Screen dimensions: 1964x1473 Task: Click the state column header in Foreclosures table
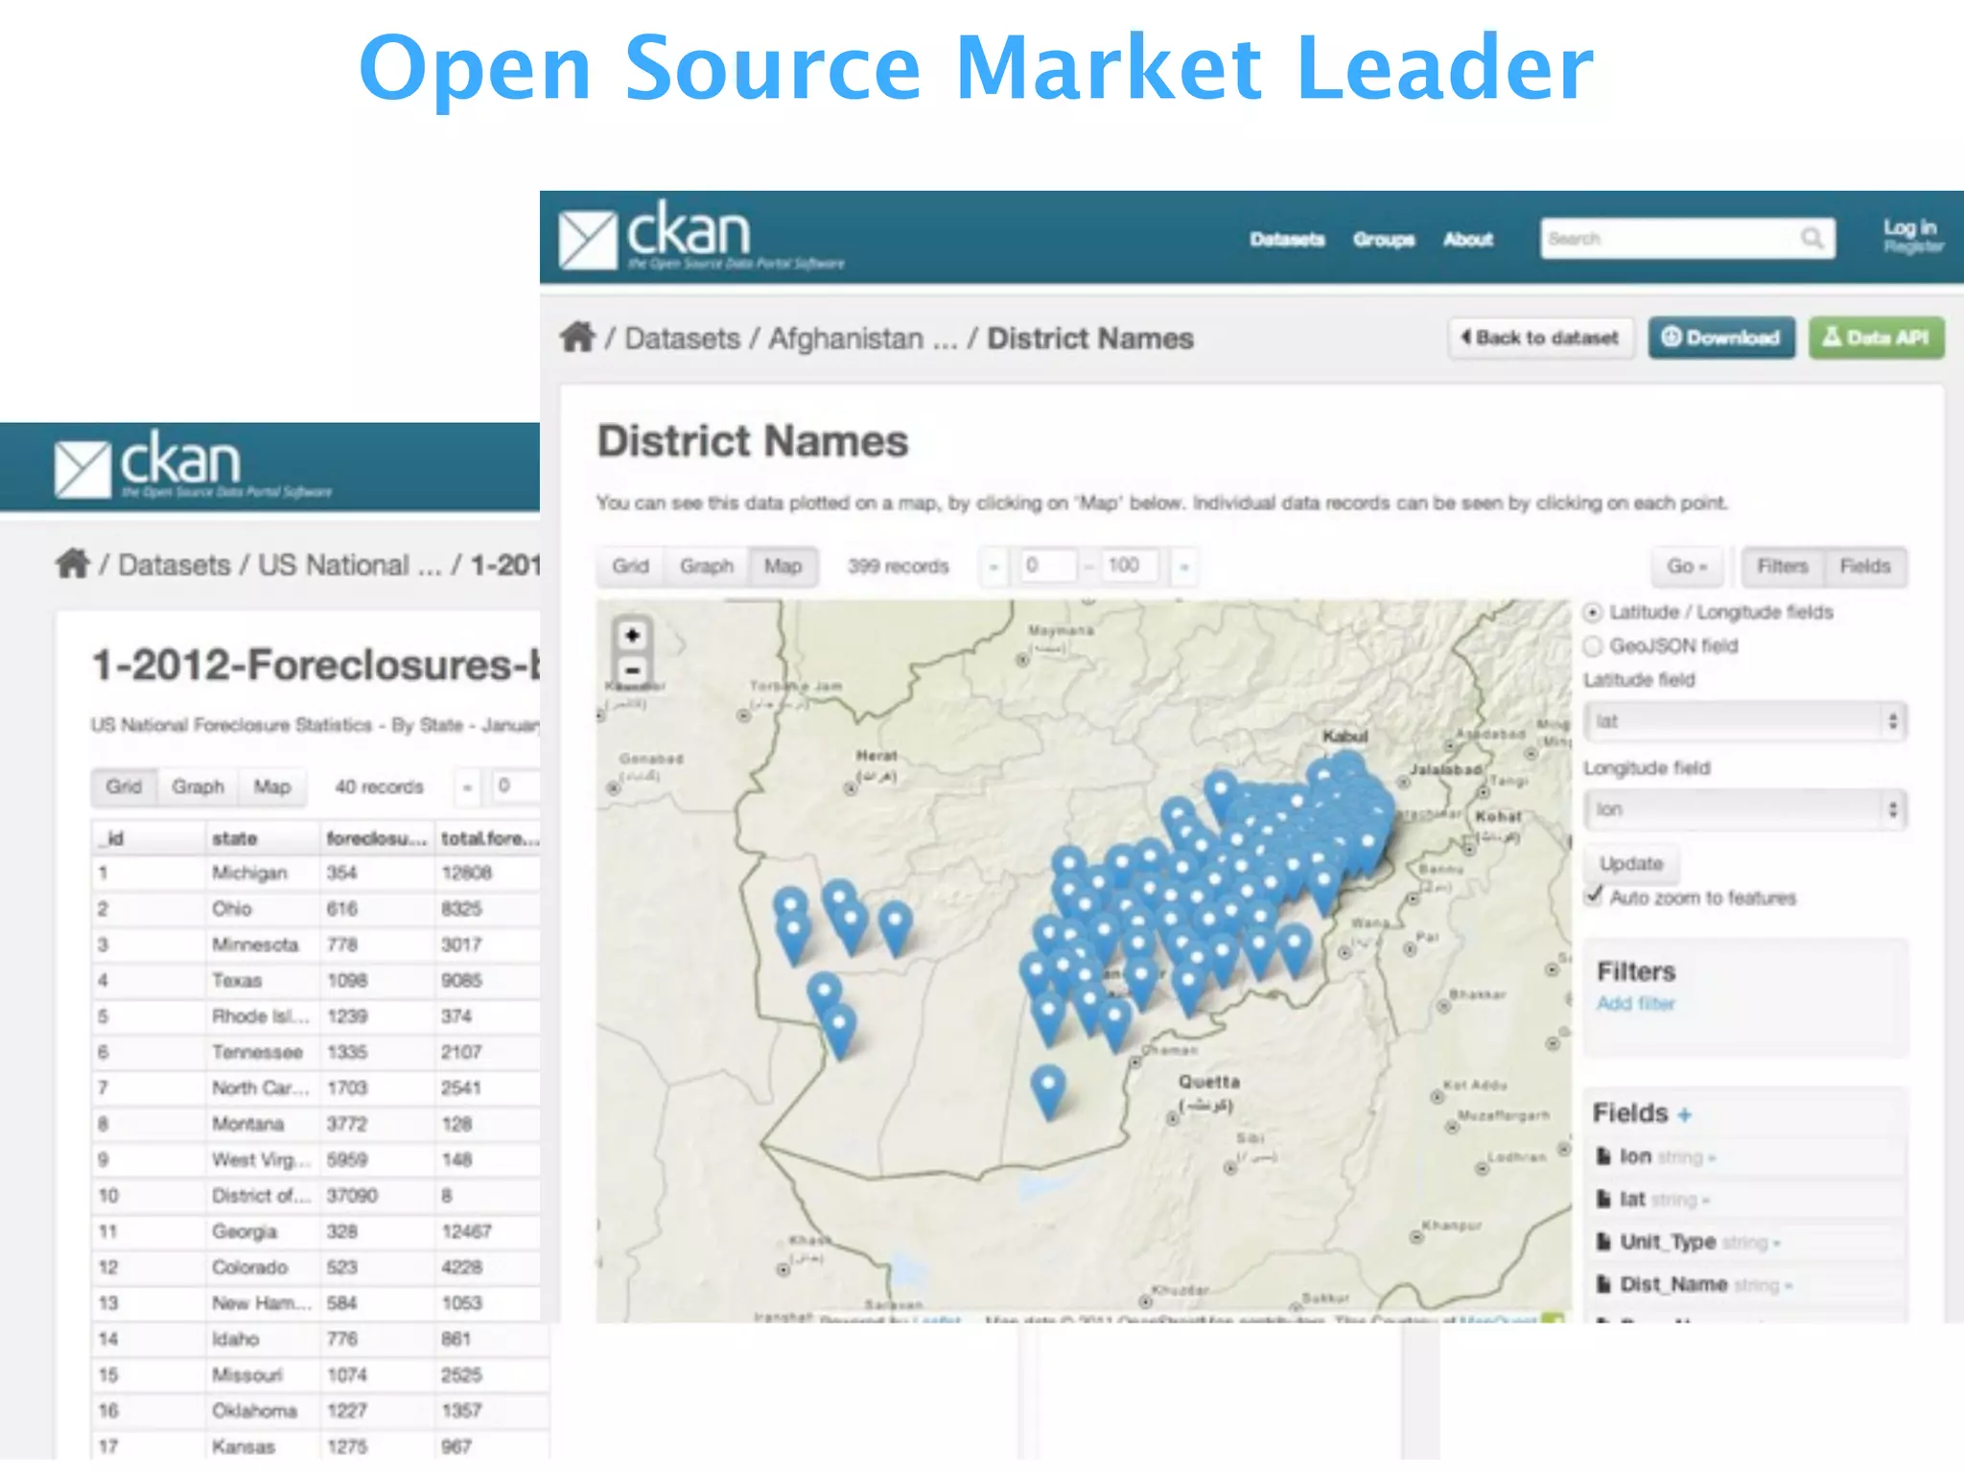pos(263,838)
